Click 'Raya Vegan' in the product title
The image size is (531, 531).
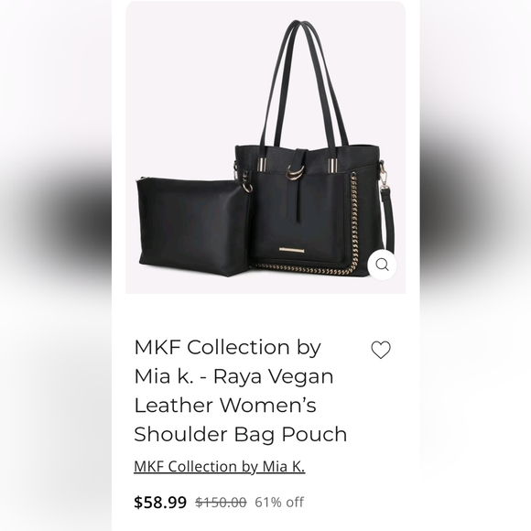pyautogui.click(x=274, y=376)
